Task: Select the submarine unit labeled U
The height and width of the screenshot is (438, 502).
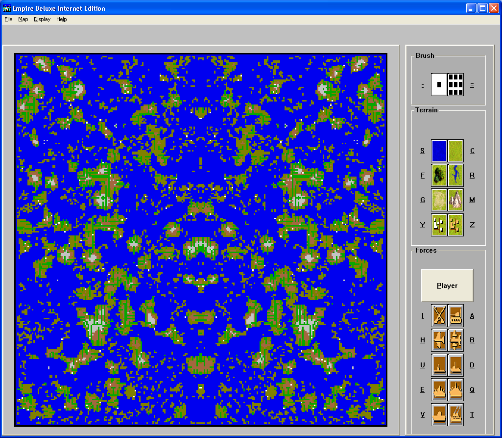Action: 439,365
